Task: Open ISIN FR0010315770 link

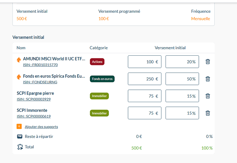Action: point(40,65)
